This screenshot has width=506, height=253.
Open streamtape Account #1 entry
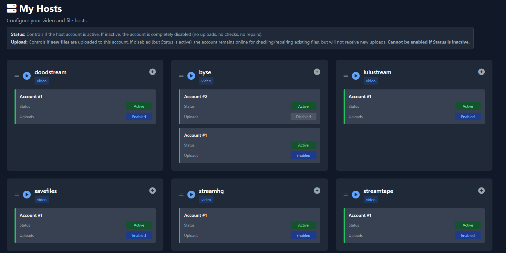[x=360, y=215]
